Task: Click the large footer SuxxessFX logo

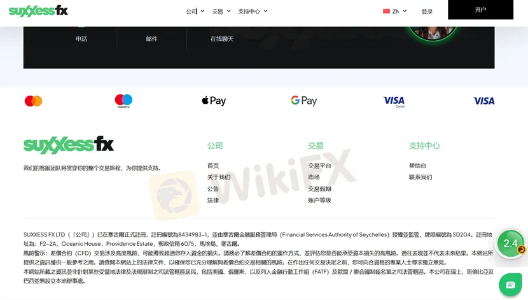Action: tap(68, 145)
